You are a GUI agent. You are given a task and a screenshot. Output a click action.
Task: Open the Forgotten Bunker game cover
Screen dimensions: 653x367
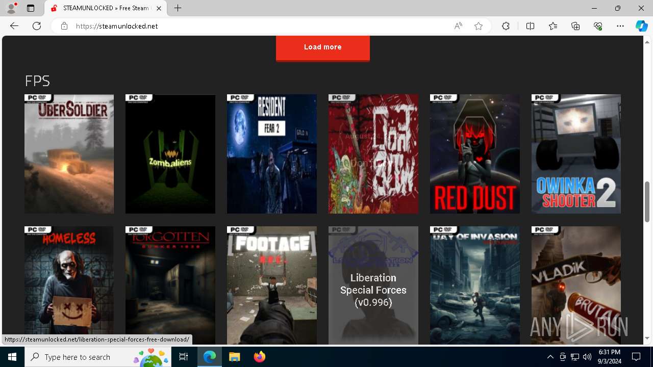(x=170, y=285)
